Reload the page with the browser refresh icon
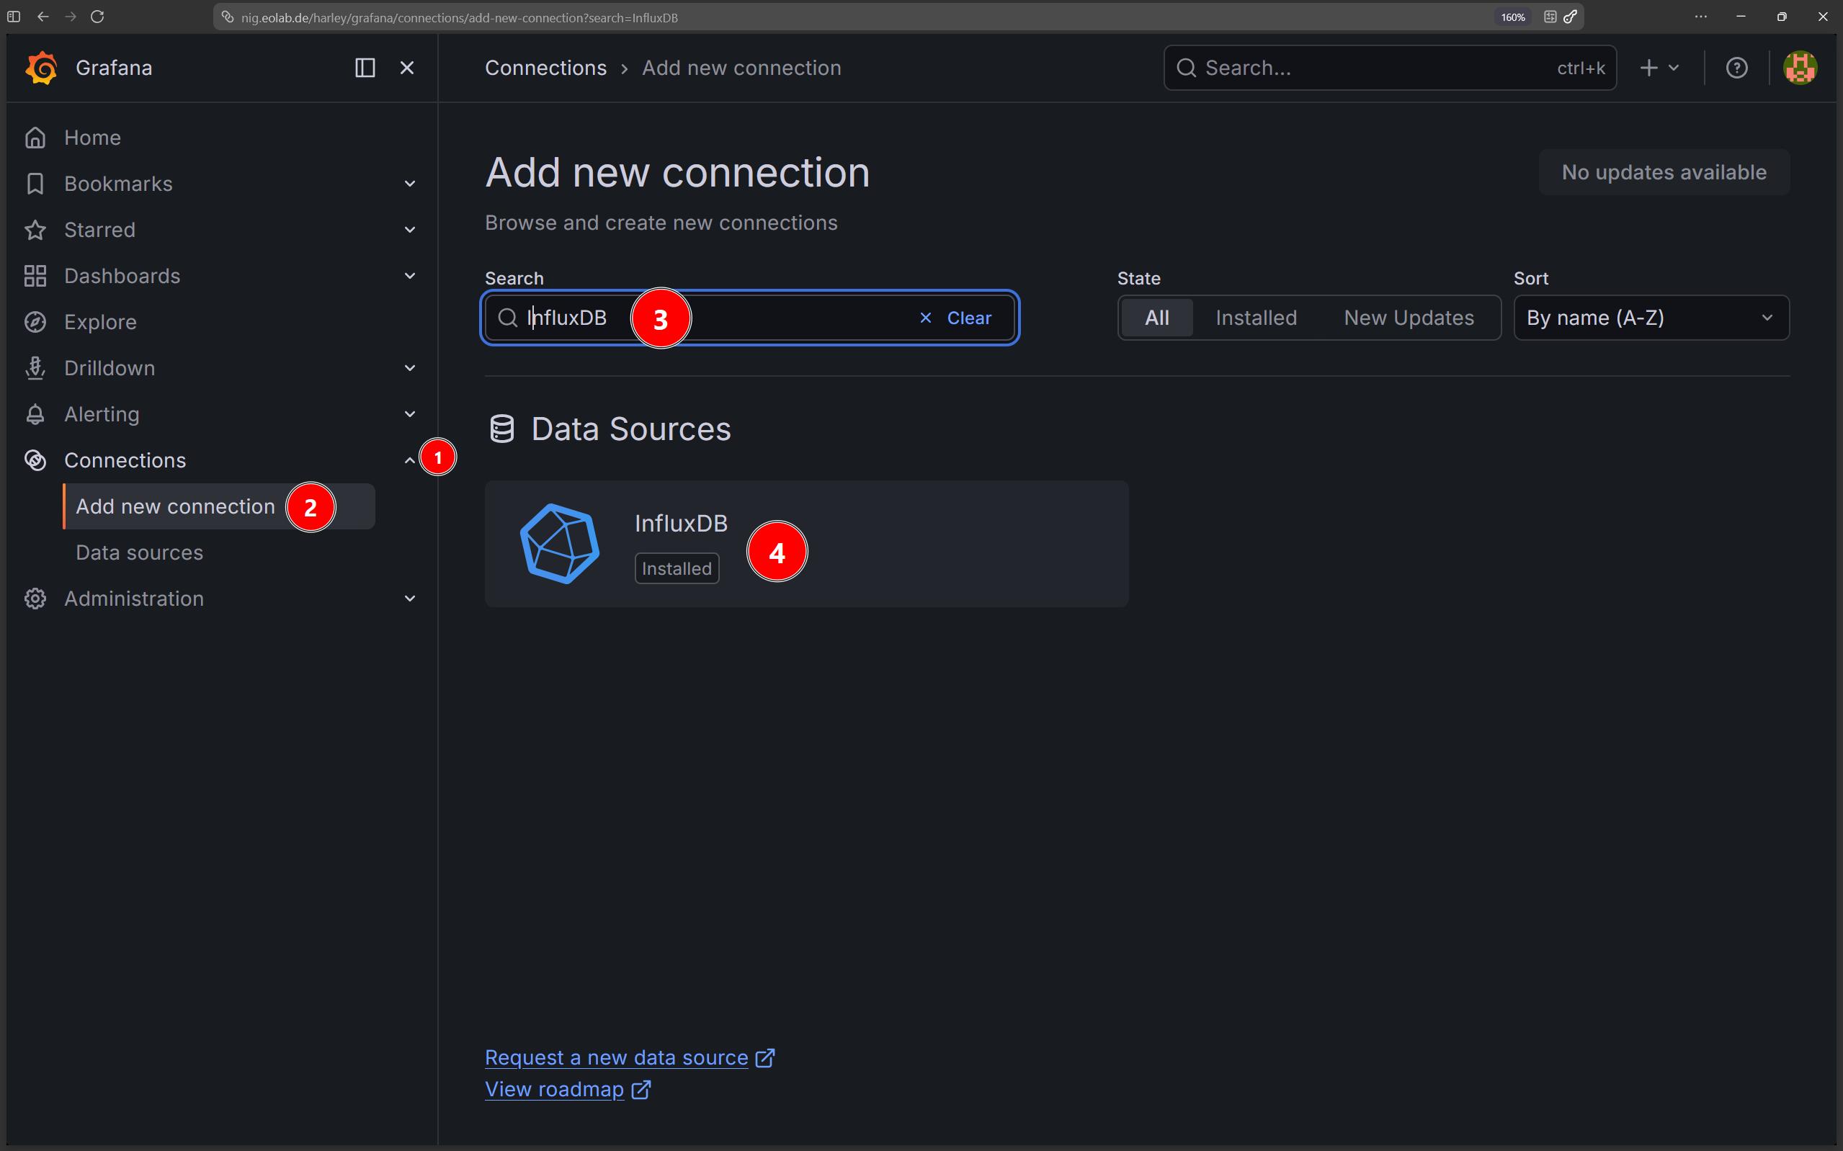This screenshot has height=1151, width=1843. (x=97, y=17)
